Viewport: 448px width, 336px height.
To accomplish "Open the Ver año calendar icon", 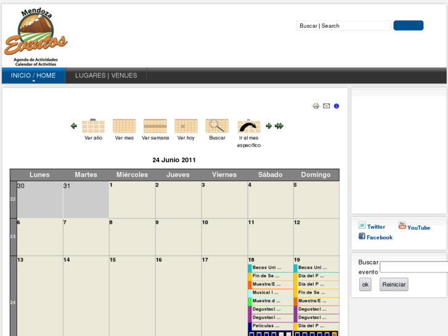I will pyautogui.click(x=93, y=126).
